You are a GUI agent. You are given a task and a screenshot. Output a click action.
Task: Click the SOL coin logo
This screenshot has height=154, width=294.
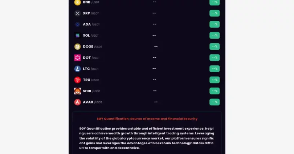77,36
